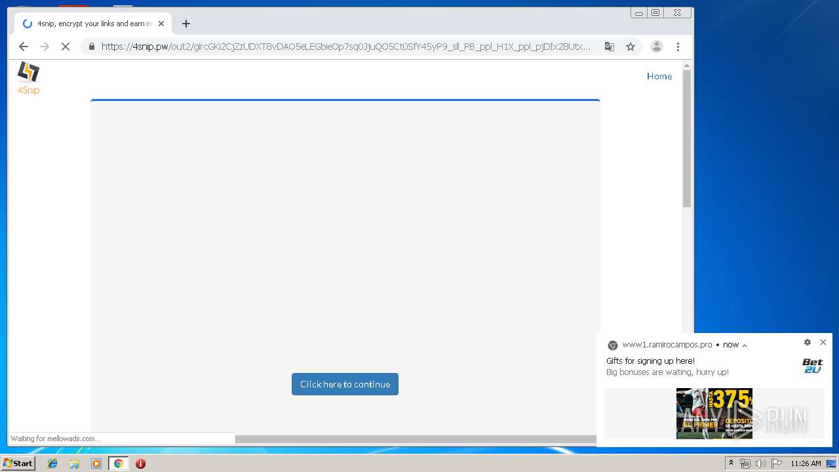The width and height of the screenshot is (839, 472).
Task: Click the 4Snip logo
Action: tap(28, 78)
